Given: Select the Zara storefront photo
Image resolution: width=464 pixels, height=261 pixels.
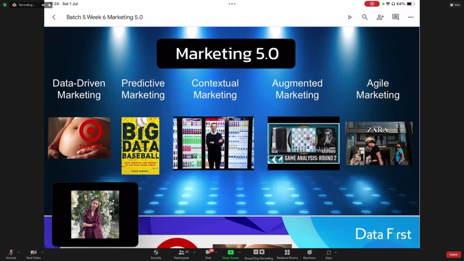Looking at the screenshot, I should [379, 143].
